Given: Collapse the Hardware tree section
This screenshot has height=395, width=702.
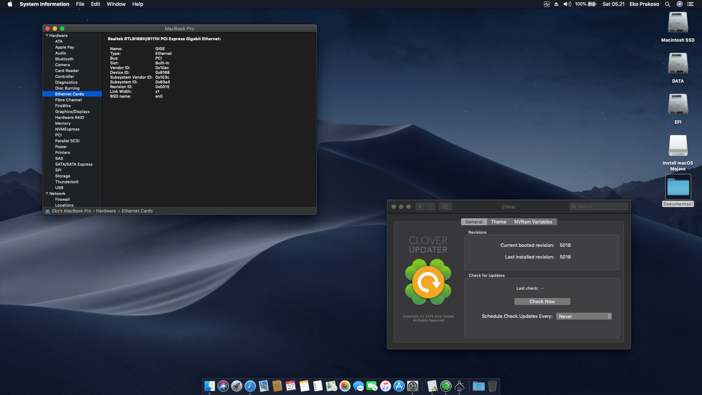Looking at the screenshot, I should pyautogui.click(x=47, y=35).
